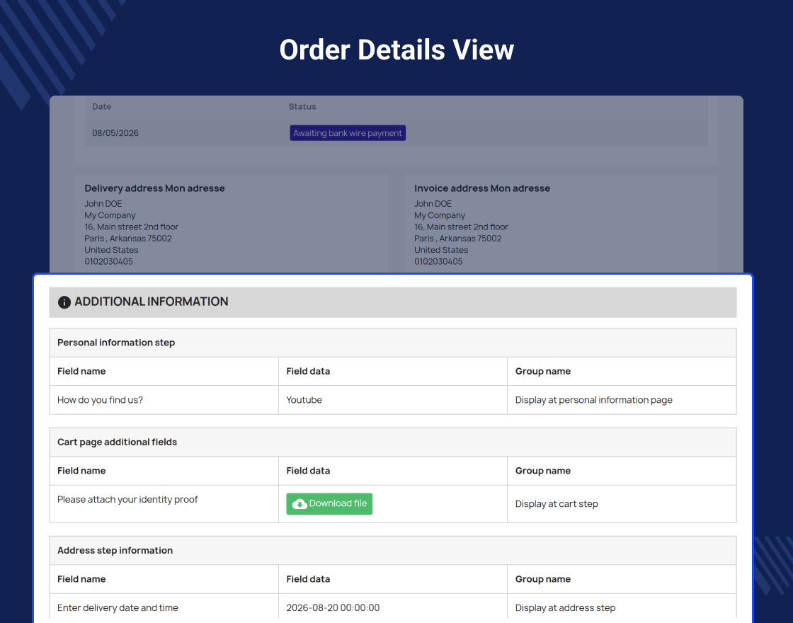Image resolution: width=793 pixels, height=623 pixels.
Task: Click the Awaiting bank wire payment badge
Action: [348, 133]
